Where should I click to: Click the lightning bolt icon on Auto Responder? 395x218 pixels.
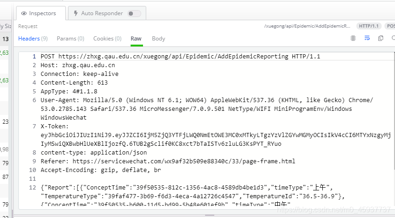(75, 13)
